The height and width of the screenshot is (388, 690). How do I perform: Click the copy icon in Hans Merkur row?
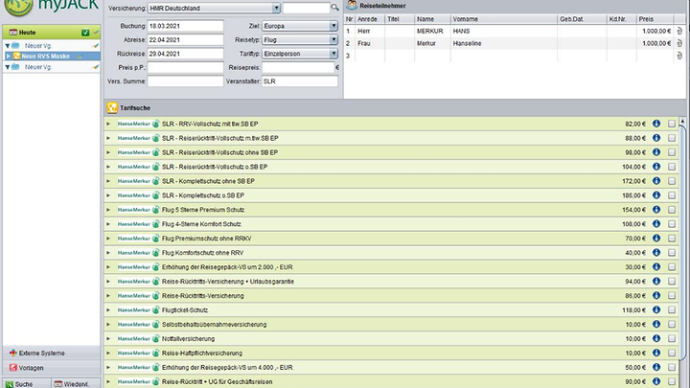coord(679,31)
